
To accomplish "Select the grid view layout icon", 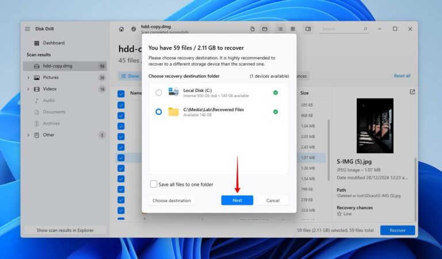I will click(293, 29).
